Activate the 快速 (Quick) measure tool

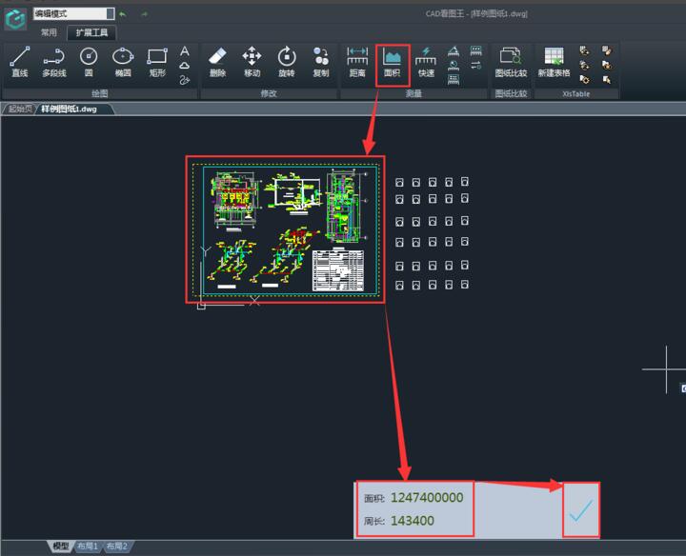[426, 62]
